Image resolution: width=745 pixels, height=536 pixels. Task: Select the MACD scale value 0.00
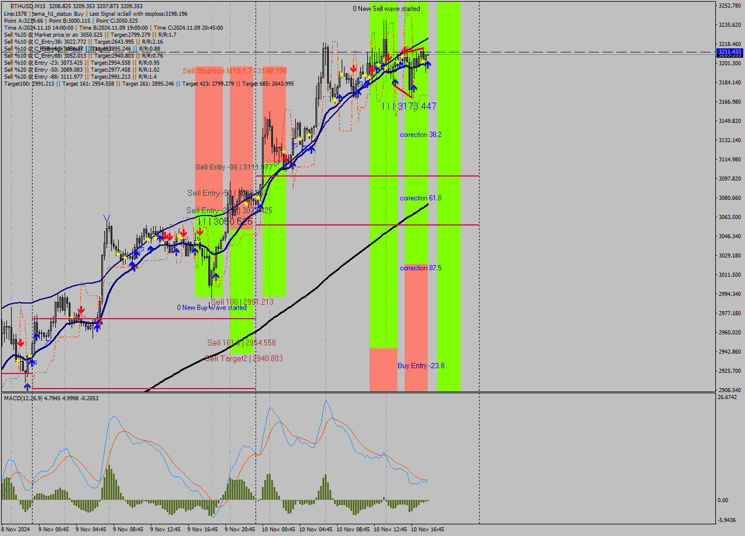pyautogui.click(x=723, y=500)
